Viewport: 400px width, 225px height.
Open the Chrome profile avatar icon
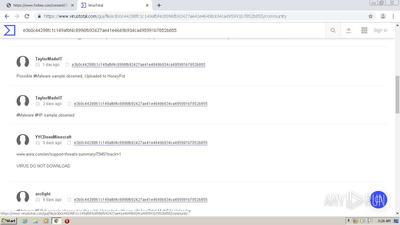[x=383, y=16]
